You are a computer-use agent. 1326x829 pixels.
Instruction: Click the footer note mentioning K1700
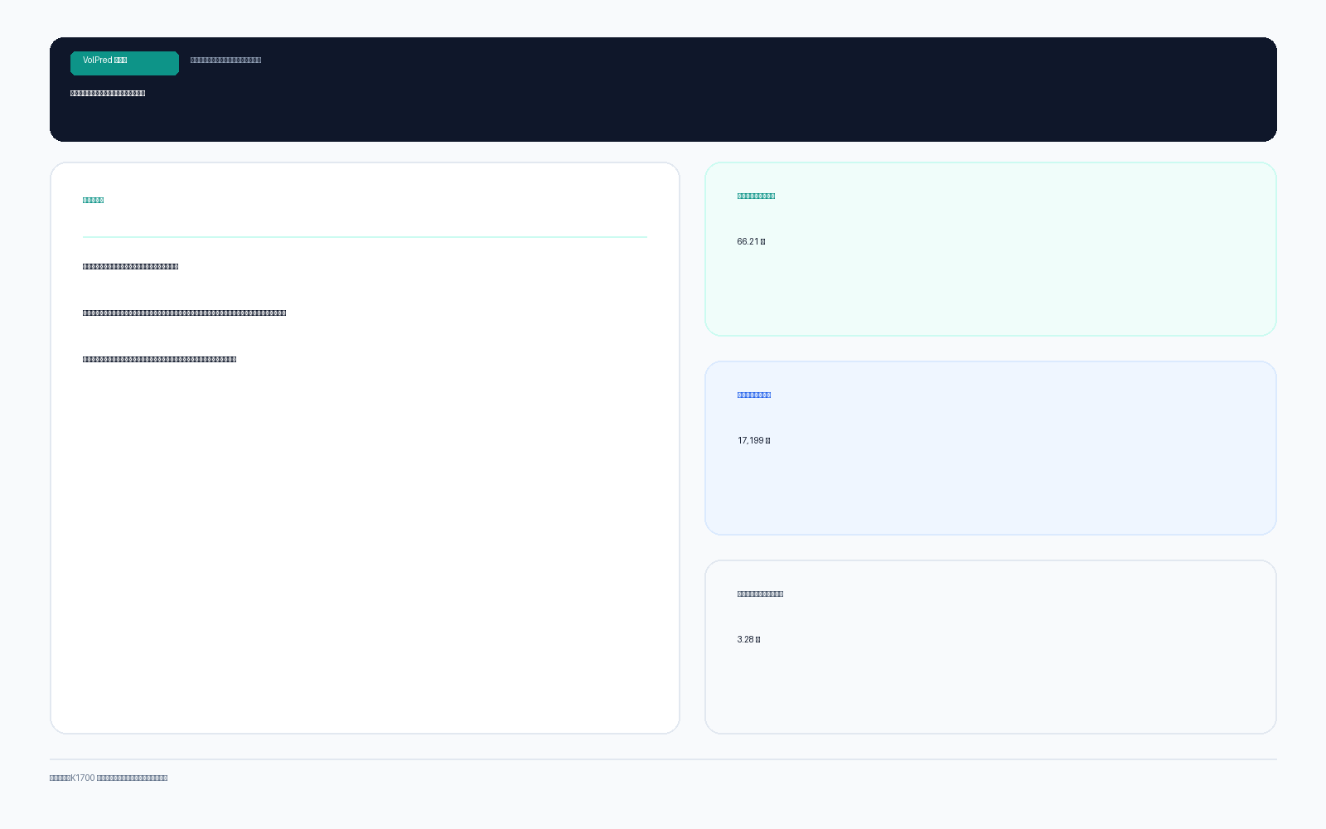[x=109, y=778]
